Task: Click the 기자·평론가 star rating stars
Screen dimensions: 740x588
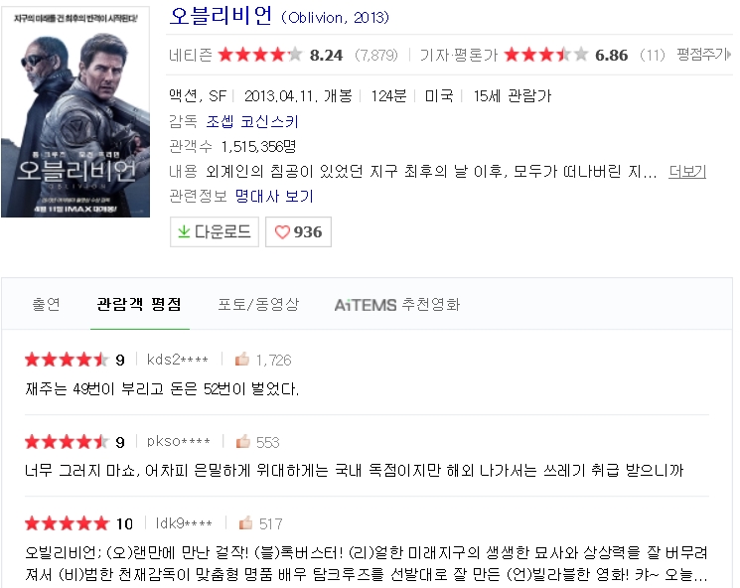Action: (546, 55)
